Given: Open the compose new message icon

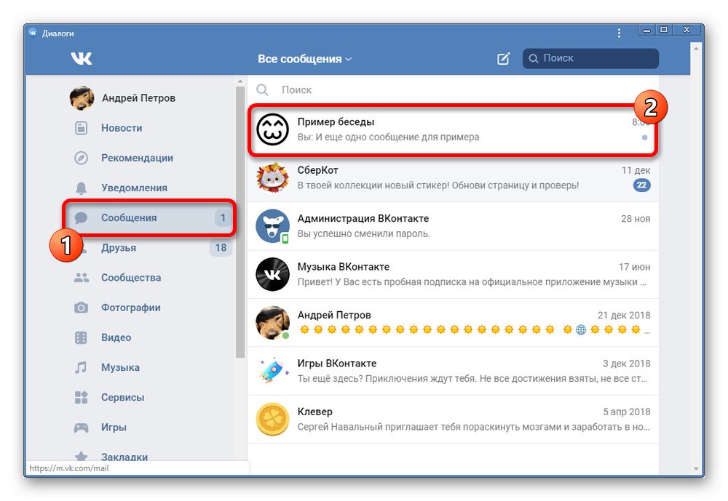Looking at the screenshot, I should pyautogui.click(x=503, y=58).
